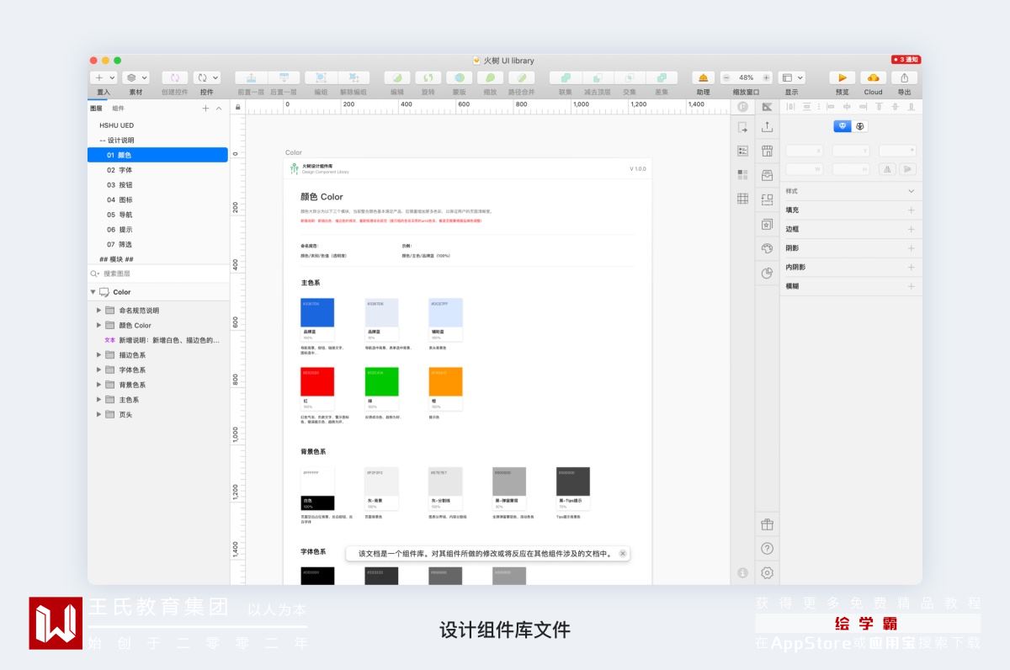Screen dimensions: 1010x670
Task: Expand the 描边色系 layer group
Action: 99,355
